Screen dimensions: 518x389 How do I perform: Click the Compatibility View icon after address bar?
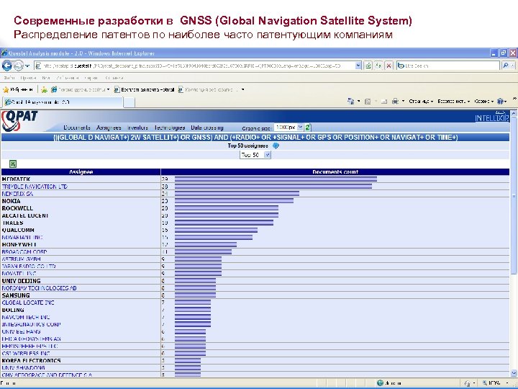(x=368, y=66)
